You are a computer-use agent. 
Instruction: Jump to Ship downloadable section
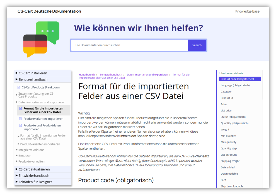pos(232,186)
